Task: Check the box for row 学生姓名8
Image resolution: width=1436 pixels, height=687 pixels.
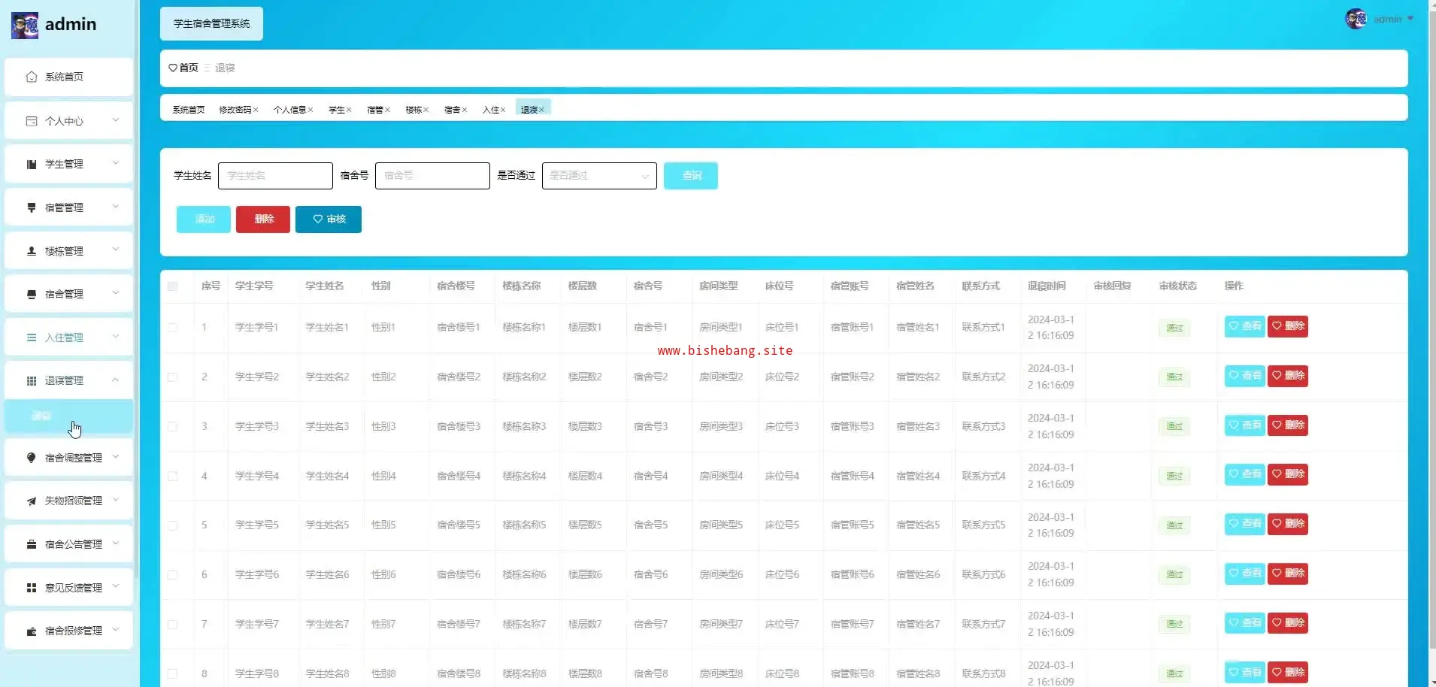Action: 173,674
